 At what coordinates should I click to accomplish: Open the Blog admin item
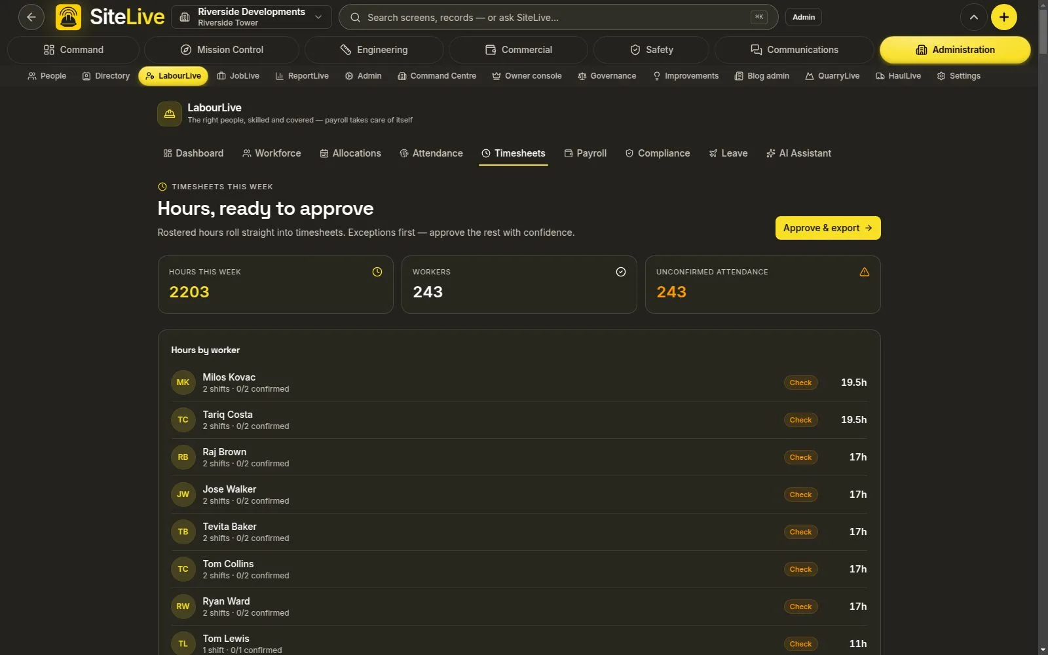click(x=762, y=76)
